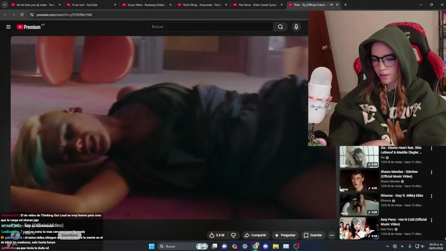Run search with the magnifier button
446x251 pixels.
point(280,27)
